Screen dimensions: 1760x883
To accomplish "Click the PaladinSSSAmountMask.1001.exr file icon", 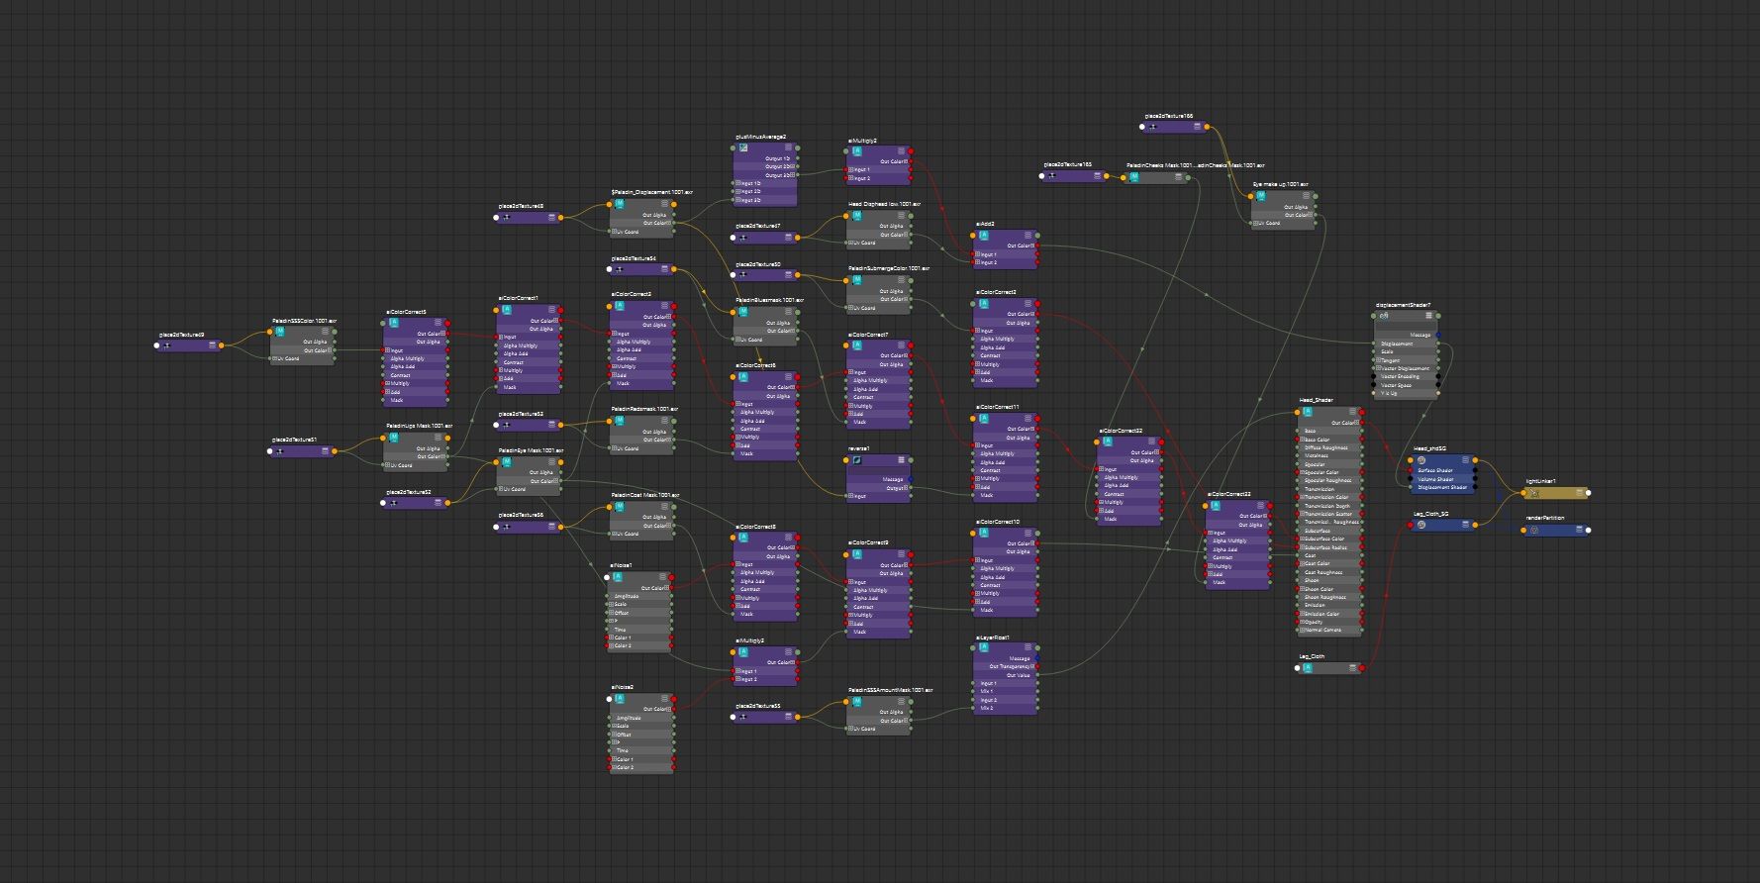I will (x=857, y=701).
